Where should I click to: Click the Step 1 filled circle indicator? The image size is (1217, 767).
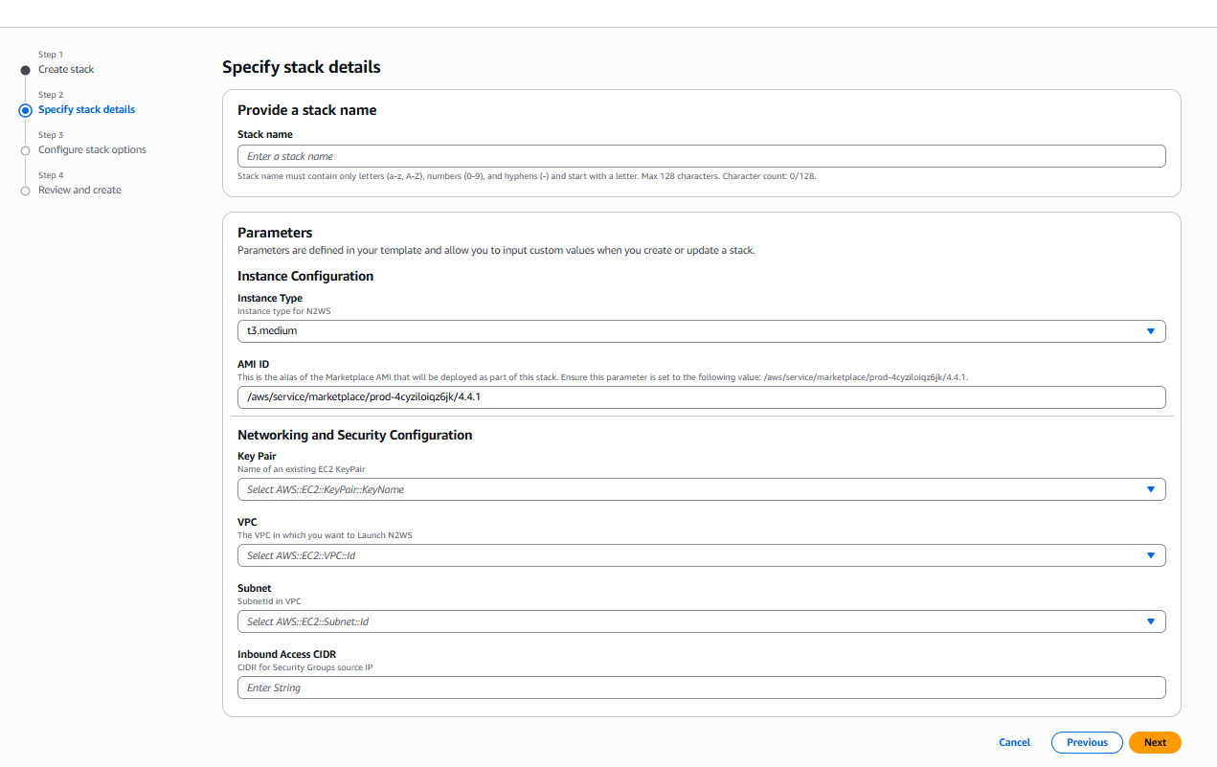26,70
